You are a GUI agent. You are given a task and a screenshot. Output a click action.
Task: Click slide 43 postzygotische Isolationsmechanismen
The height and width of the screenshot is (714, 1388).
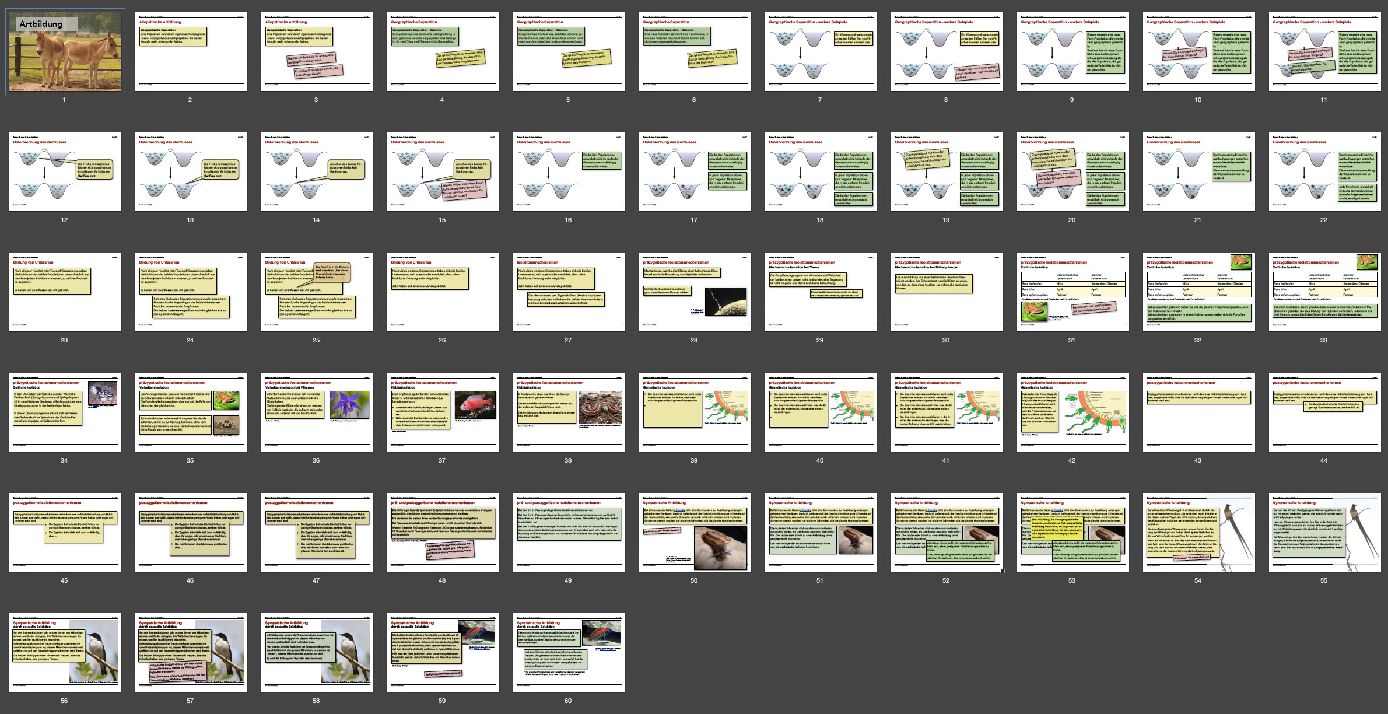click(x=1198, y=412)
